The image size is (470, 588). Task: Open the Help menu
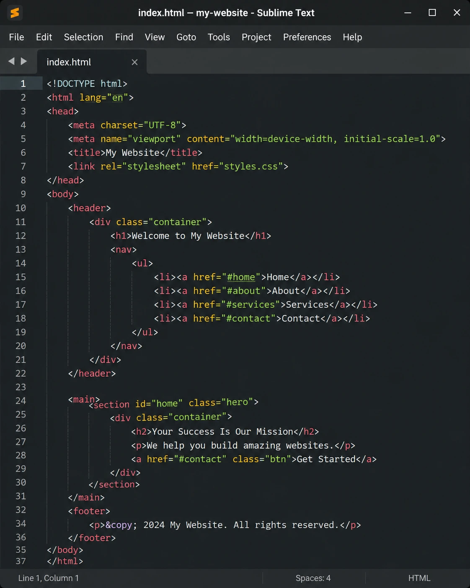click(x=352, y=37)
